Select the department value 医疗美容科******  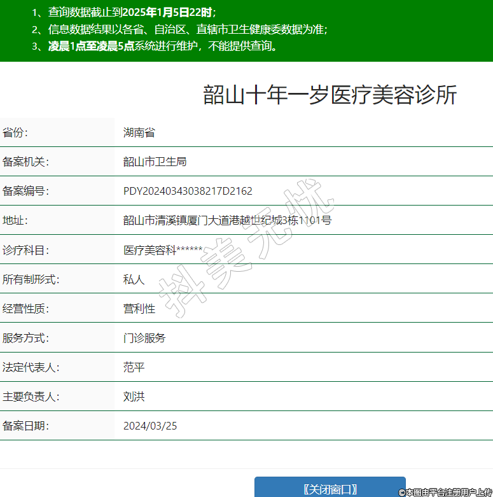(163, 250)
